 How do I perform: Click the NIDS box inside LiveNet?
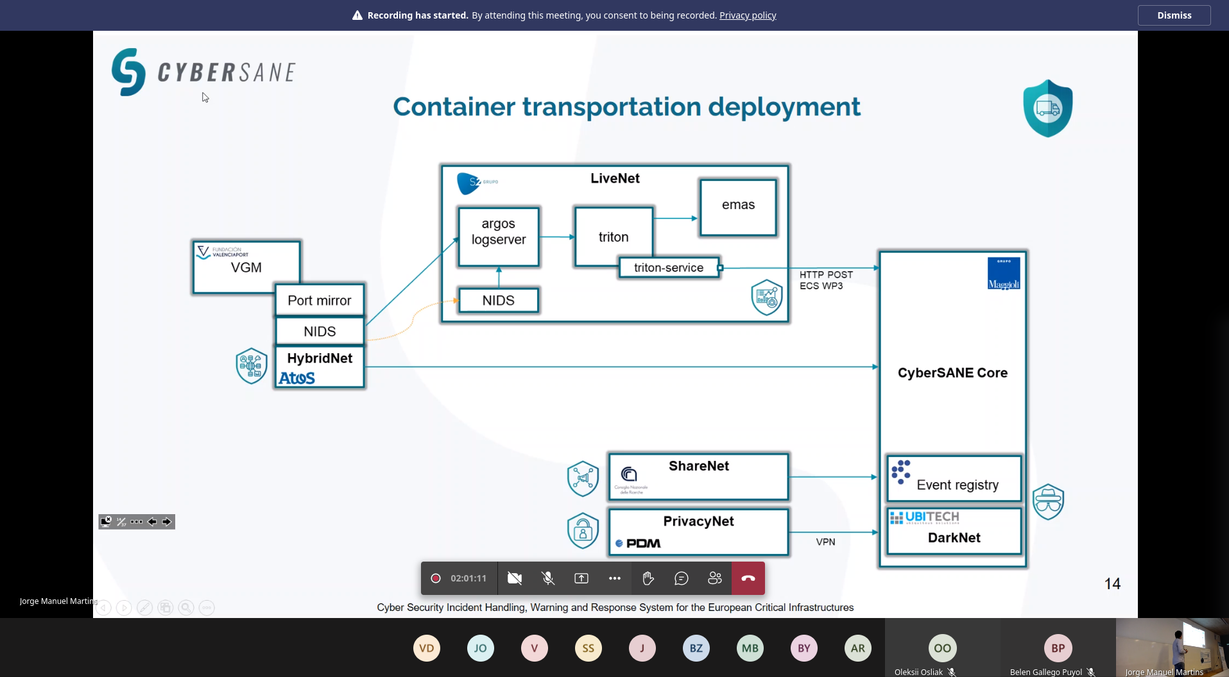(x=499, y=301)
